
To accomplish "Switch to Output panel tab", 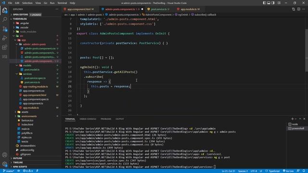I will coord(120,119).
